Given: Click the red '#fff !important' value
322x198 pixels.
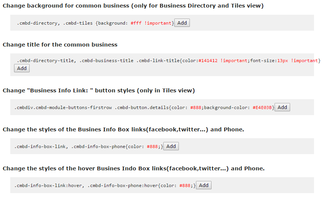Looking at the screenshot, I should (x=151, y=23).
